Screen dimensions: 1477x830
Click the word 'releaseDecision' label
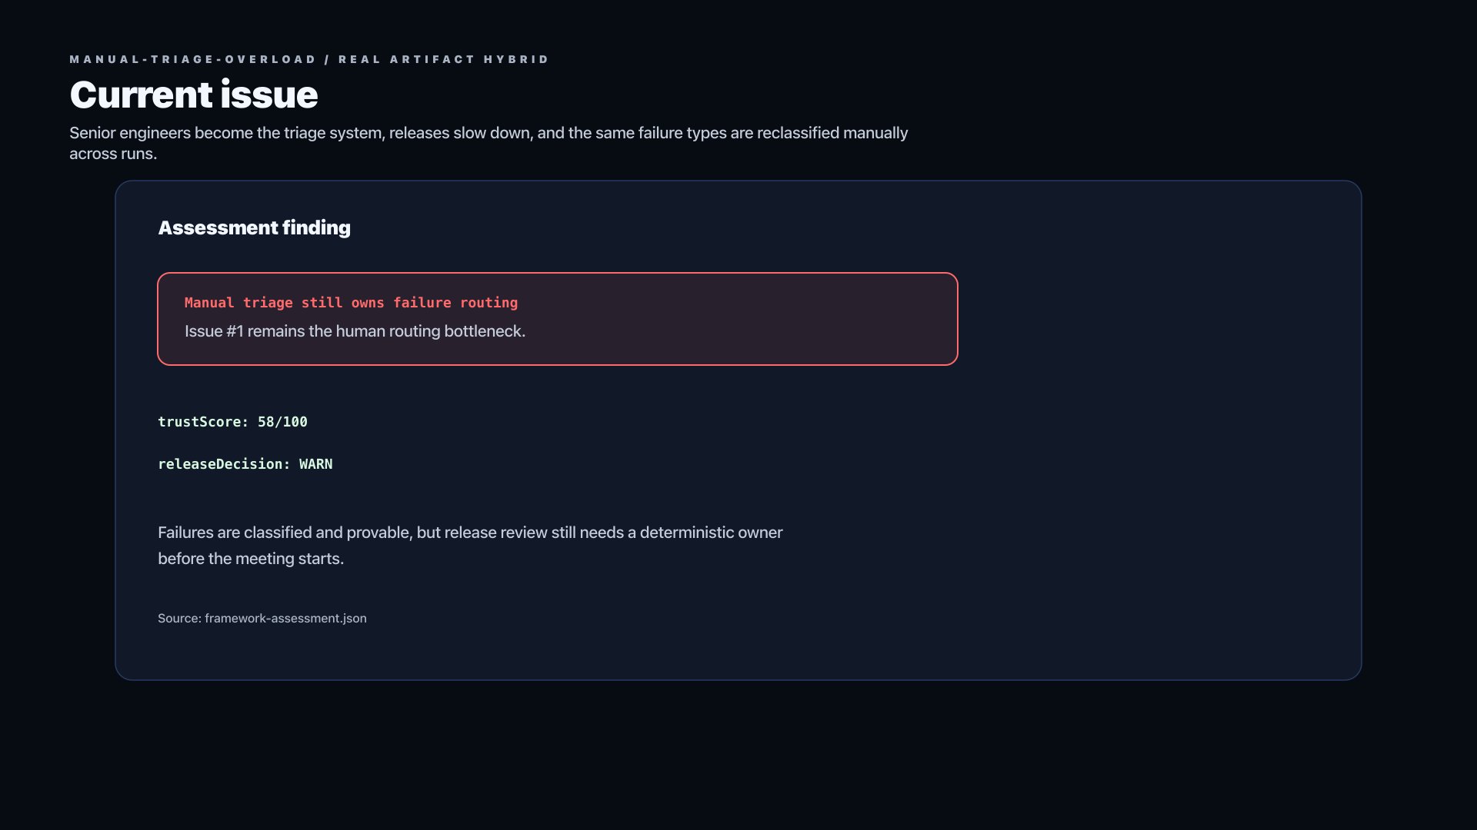(x=220, y=464)
